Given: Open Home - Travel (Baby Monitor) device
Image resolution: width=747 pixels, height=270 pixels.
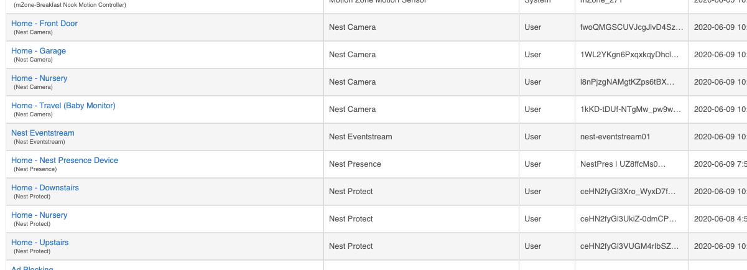Looking at the screenshot, I should tap(63, 106).
